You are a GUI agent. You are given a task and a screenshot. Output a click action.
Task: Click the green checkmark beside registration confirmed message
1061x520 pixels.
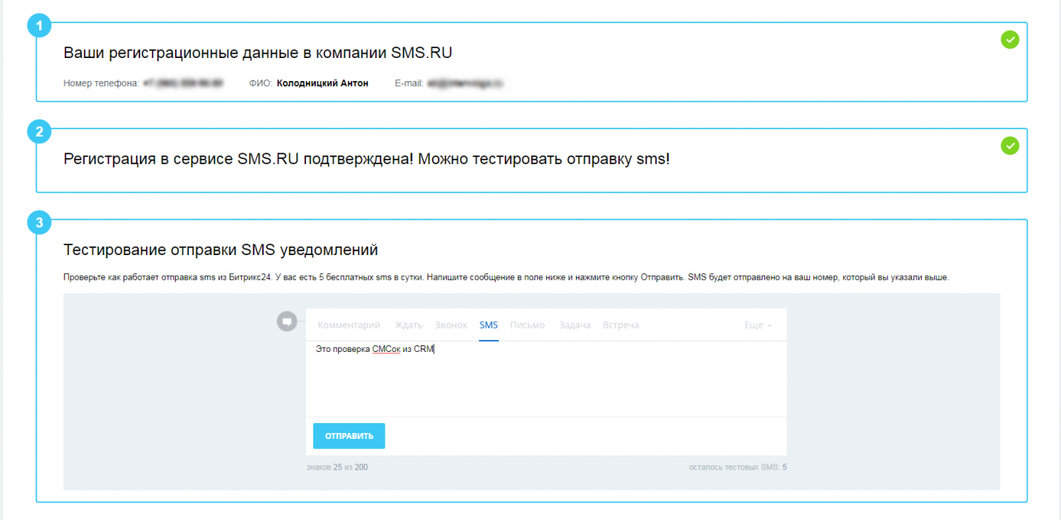tap(1010, 146)
